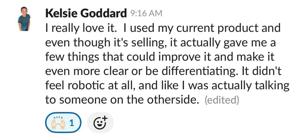The width and height of the screenshot is (300, 138).
Task: Open profile via the Kelsie Goddard name
Action: [x=86, y=13]
